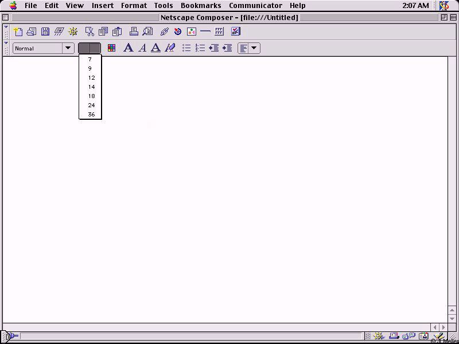
Task: Open the View menu
Action: click(75, 6)
